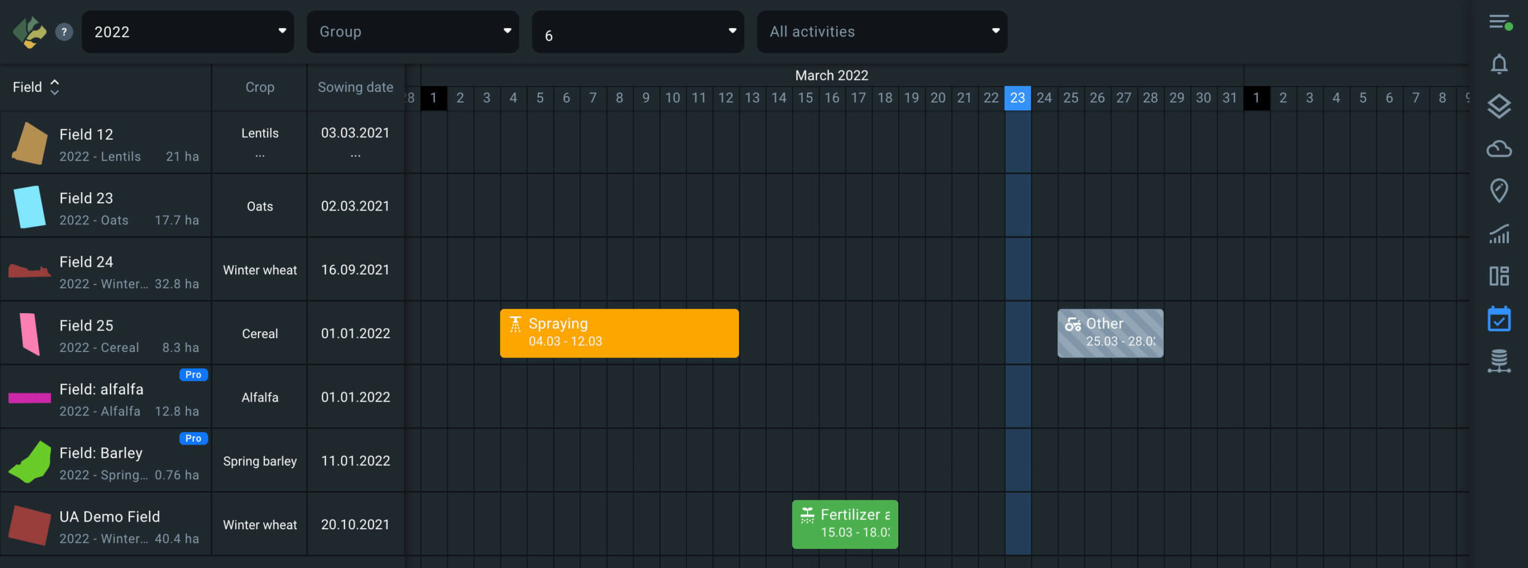Open the 2022 season dropdown

click(x=187, y=32)
